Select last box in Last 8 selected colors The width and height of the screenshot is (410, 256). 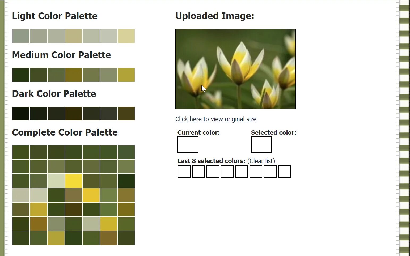point(285,171)
